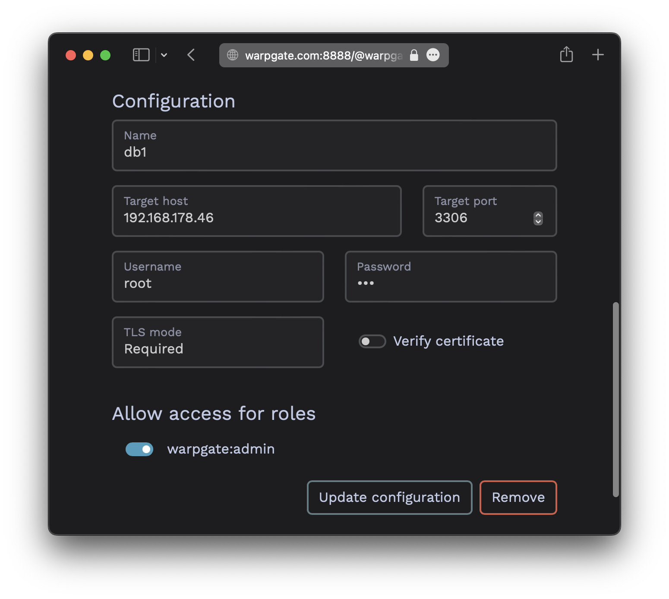669x599 pixels.
Task: Click the Configuration heading
Action: 174,101
